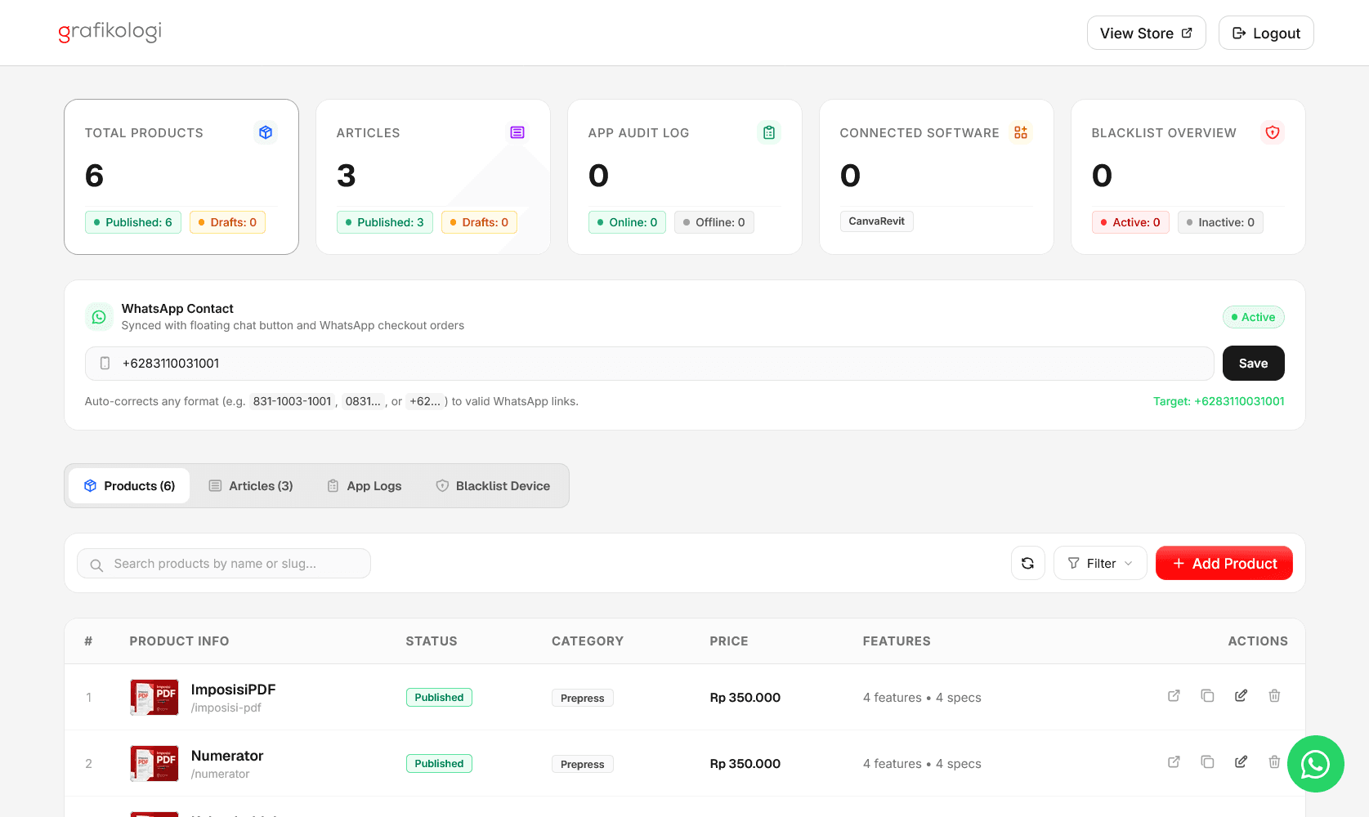Open the floating WhatsApp chat button
The image size is (1369, 817).
[x=1316, y=764]
